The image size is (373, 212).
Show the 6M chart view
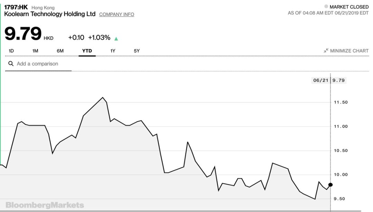point(60,51)
